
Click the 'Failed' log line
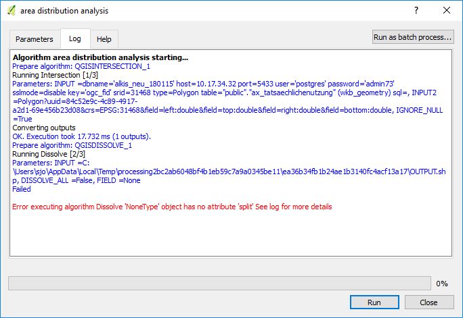(22, 189)
